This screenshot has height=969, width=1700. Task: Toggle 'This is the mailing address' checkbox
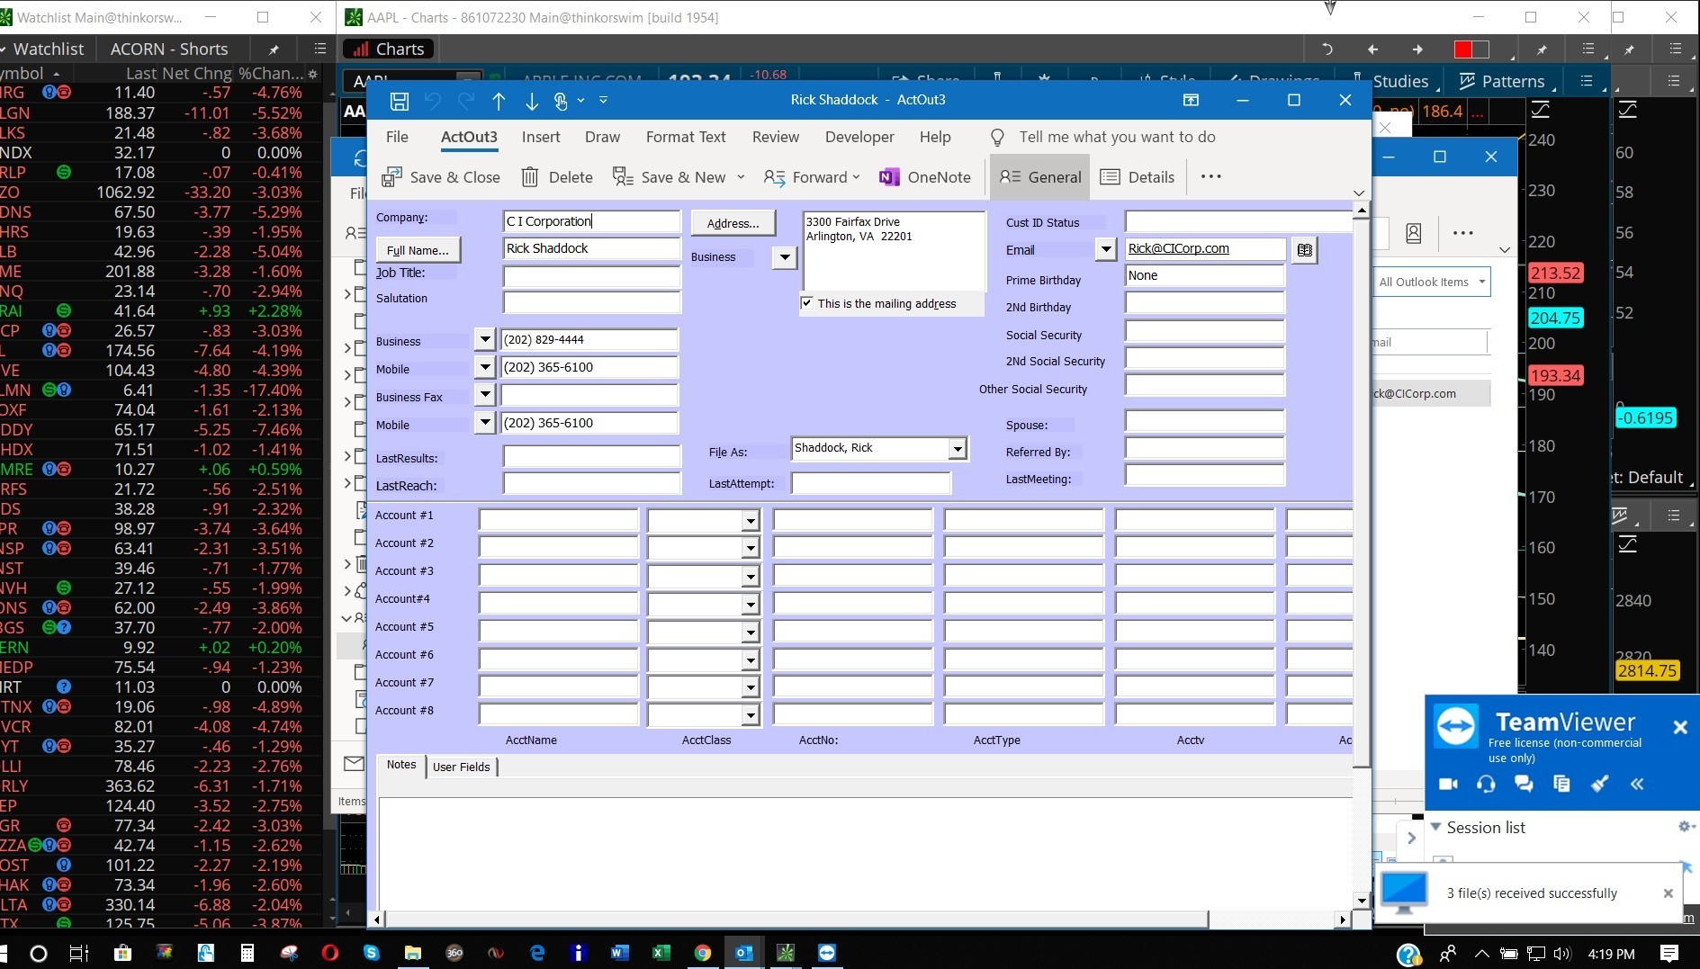pyautogui.click(x=807, y=303)
